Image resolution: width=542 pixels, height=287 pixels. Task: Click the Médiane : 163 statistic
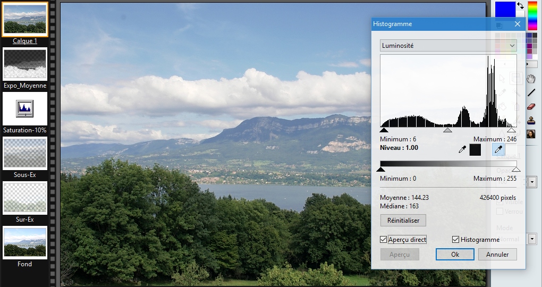coord(399,206)
